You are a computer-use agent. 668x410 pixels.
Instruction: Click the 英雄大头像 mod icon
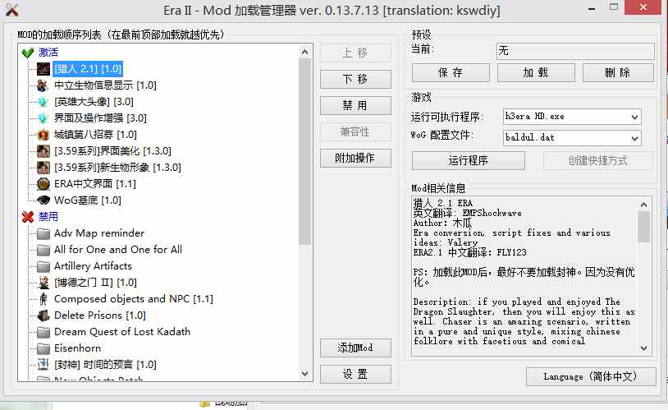pos(43,102)
